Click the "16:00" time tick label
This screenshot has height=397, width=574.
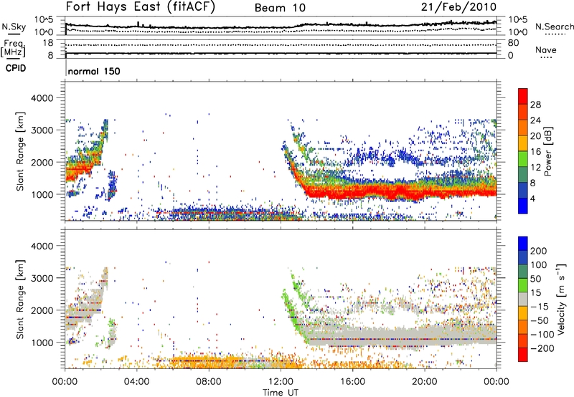pos(352,382)
